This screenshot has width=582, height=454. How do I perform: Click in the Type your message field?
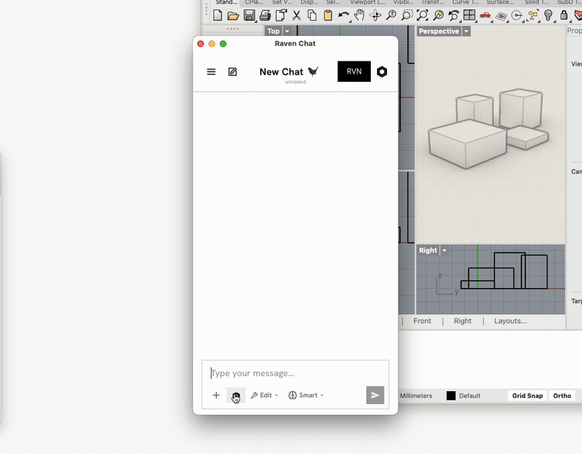coord(296,373)
